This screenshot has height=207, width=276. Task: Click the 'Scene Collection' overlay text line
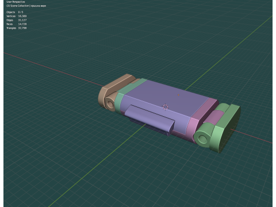[26, 6]
